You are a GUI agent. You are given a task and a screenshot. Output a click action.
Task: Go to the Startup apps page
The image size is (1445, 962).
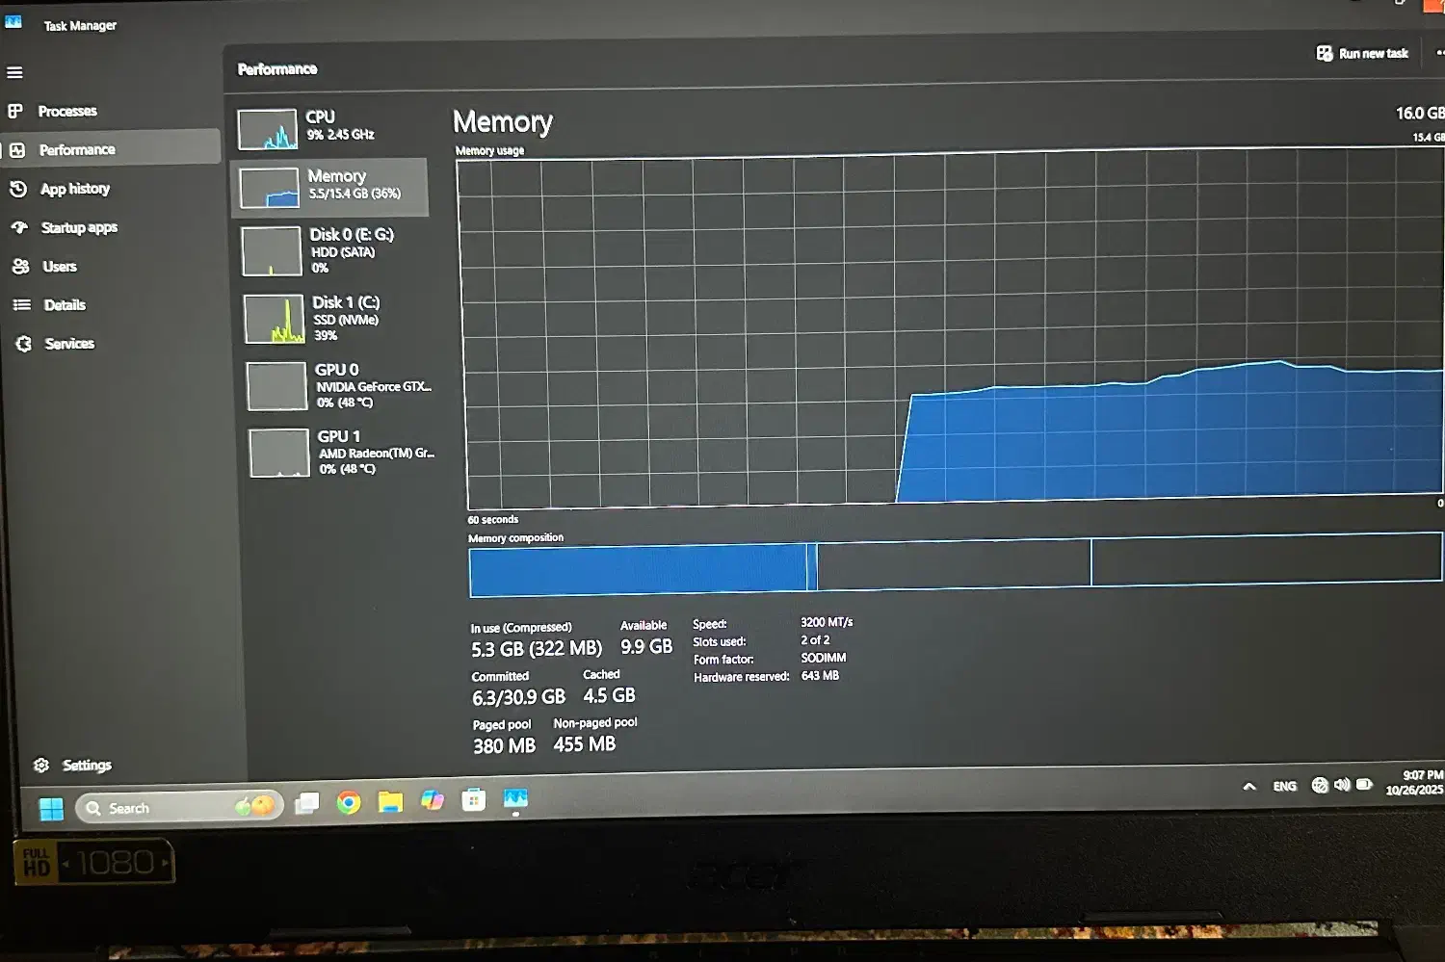point(78,228)
